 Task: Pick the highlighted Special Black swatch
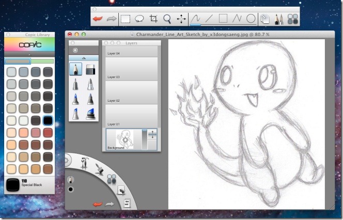(x=48, y=120)
